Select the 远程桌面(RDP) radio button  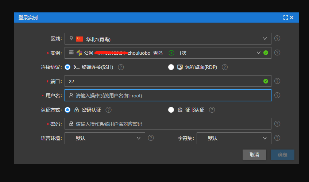tap(171, 67)
